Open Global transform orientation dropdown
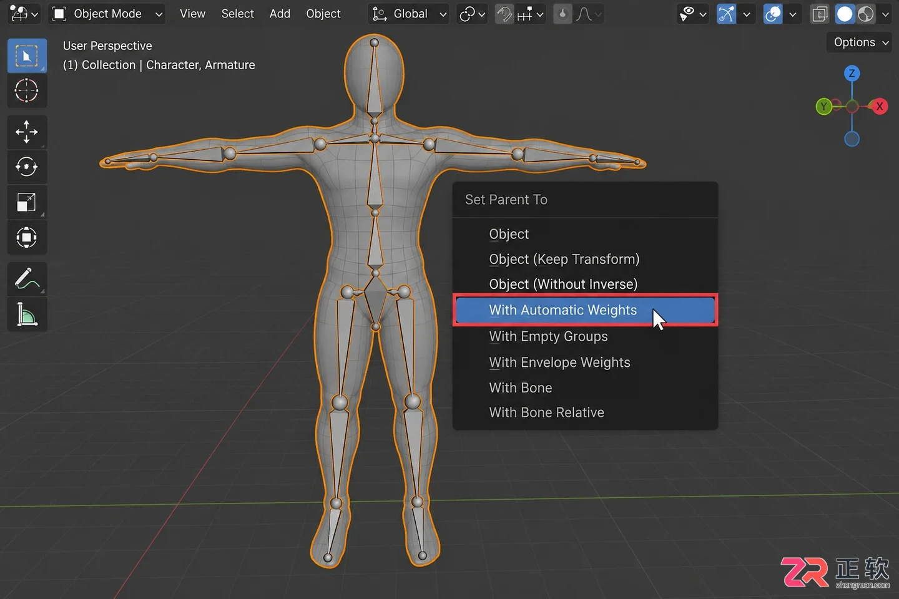The width and height of the screenshot is (899, 599). pyautogui.click(x=410, y=14)
